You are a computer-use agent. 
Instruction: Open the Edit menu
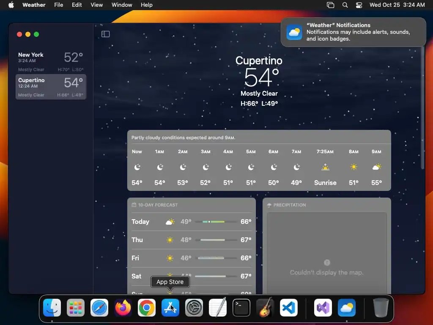click(x=77, y=5)
